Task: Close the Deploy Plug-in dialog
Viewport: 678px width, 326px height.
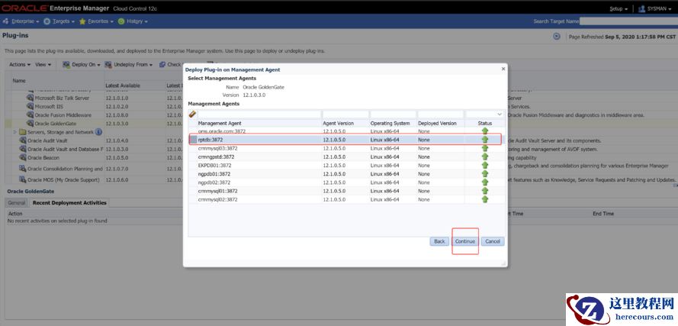Action: (503, 69)
